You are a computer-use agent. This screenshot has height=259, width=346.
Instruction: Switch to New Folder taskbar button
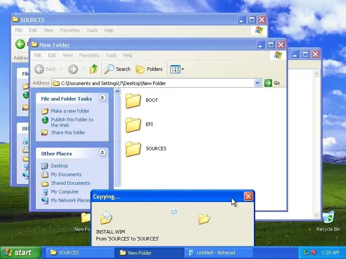[149, 253]
